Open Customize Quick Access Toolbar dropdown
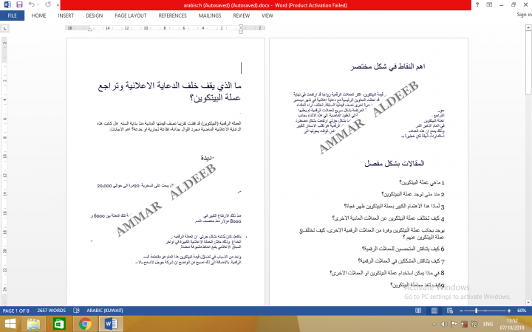This screenshot has height=332, width=532. click(x=58, y=5)
